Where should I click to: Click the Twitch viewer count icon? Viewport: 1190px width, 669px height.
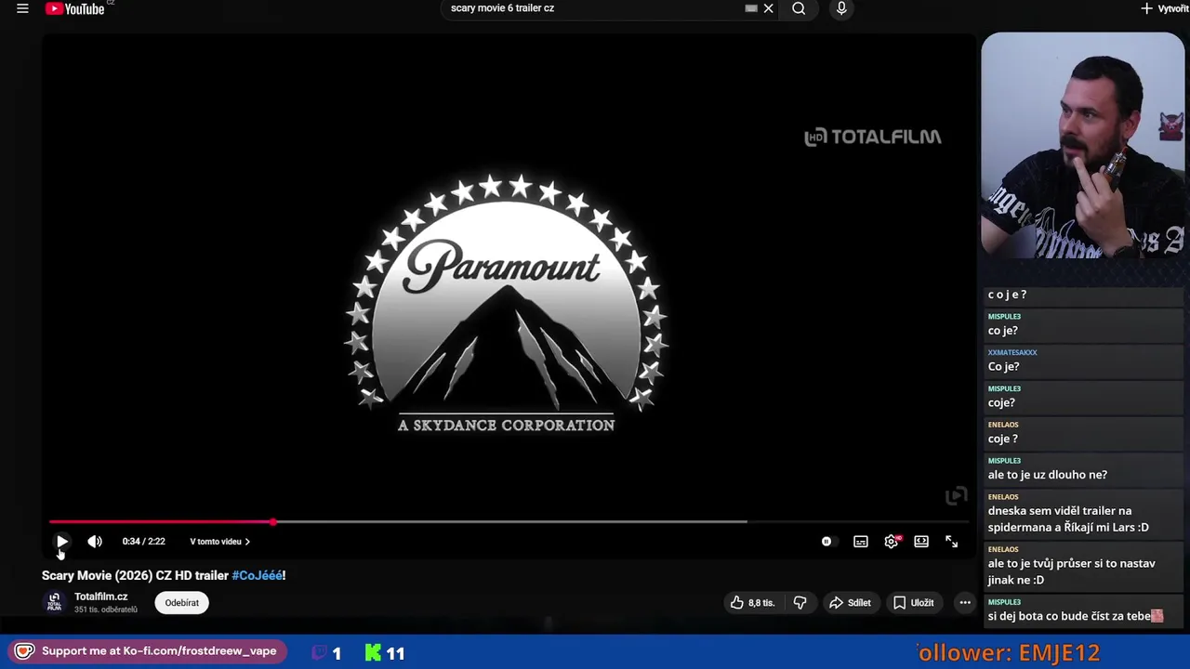point(319,653)
